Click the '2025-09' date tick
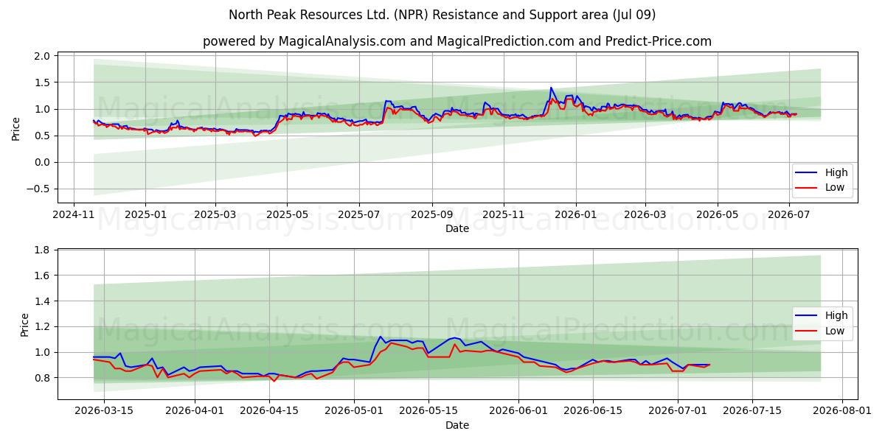This screenshot has height=442, width=885. [x=432, y=214]
